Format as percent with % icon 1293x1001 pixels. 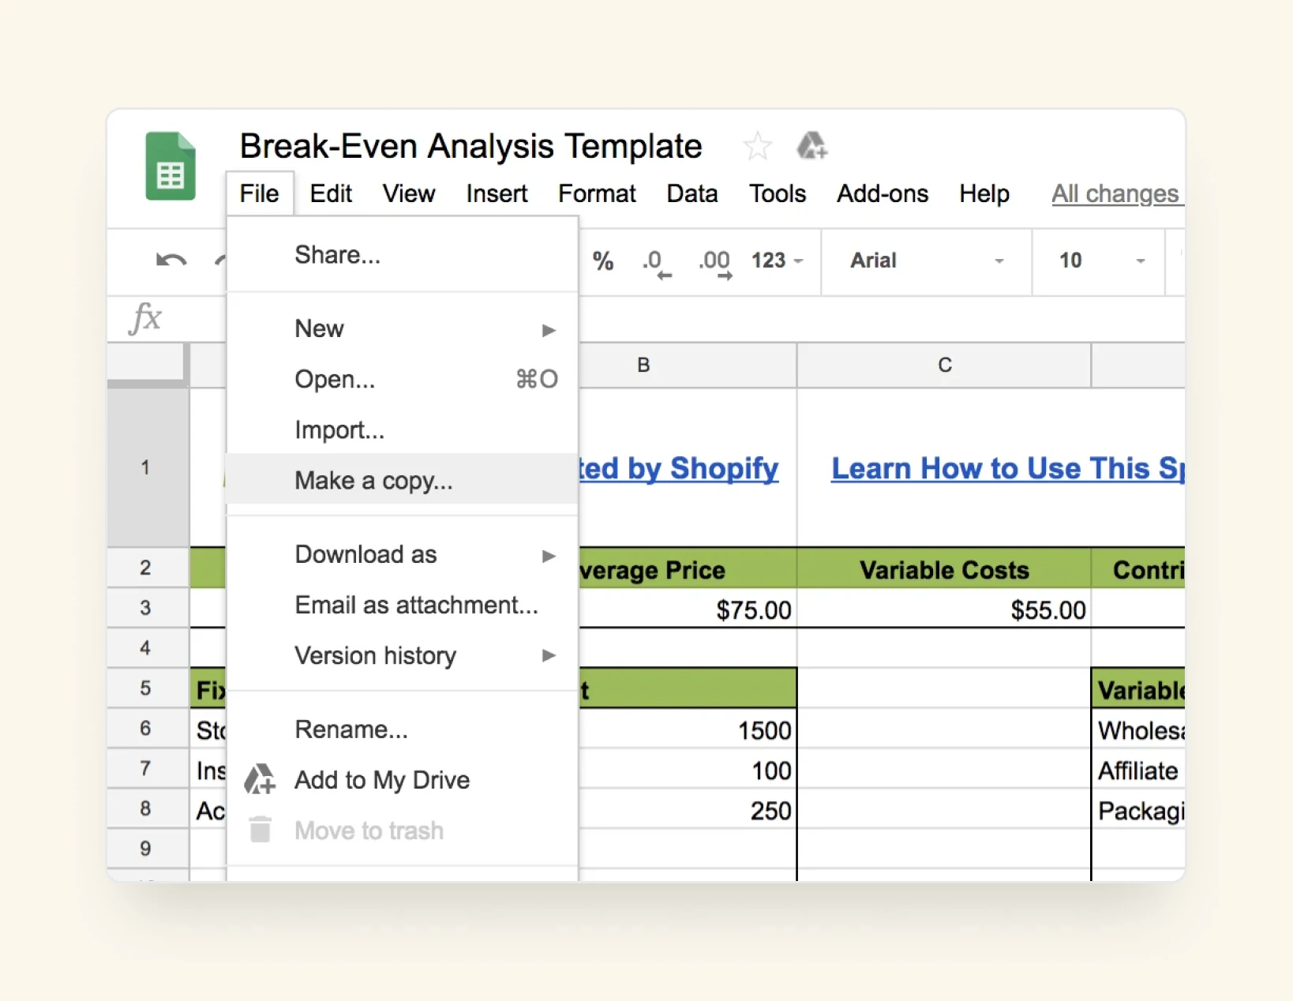click(603, 261)
